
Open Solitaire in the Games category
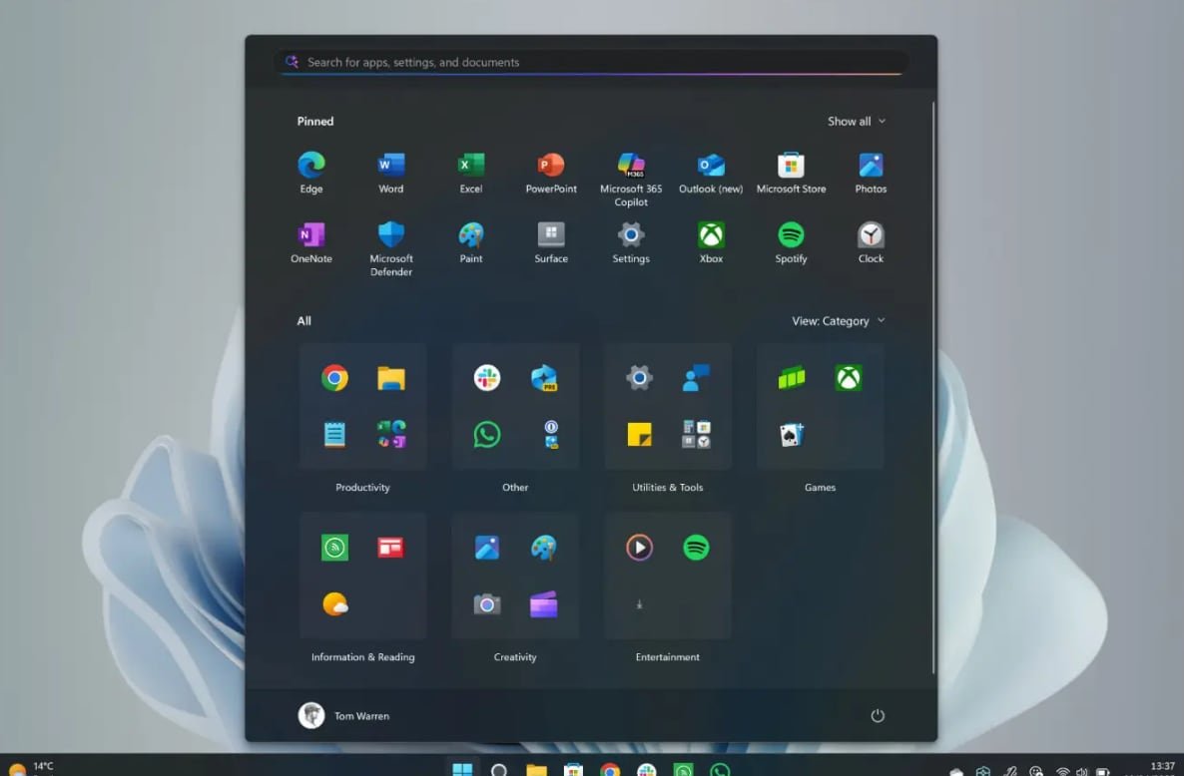792,435
